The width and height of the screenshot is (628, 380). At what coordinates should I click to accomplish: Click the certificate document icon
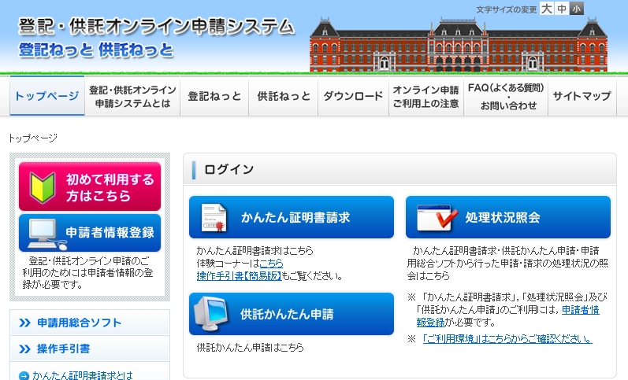click(214, 218)
